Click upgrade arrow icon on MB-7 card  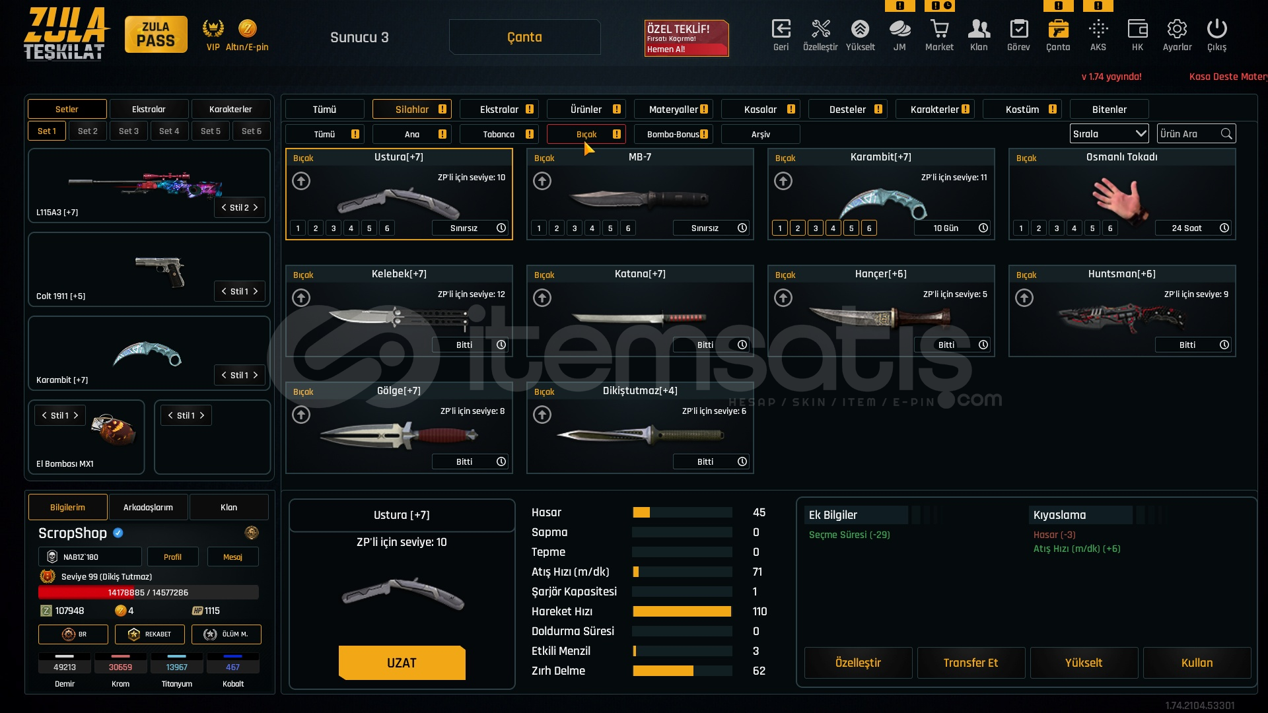[x=542, y=181]
